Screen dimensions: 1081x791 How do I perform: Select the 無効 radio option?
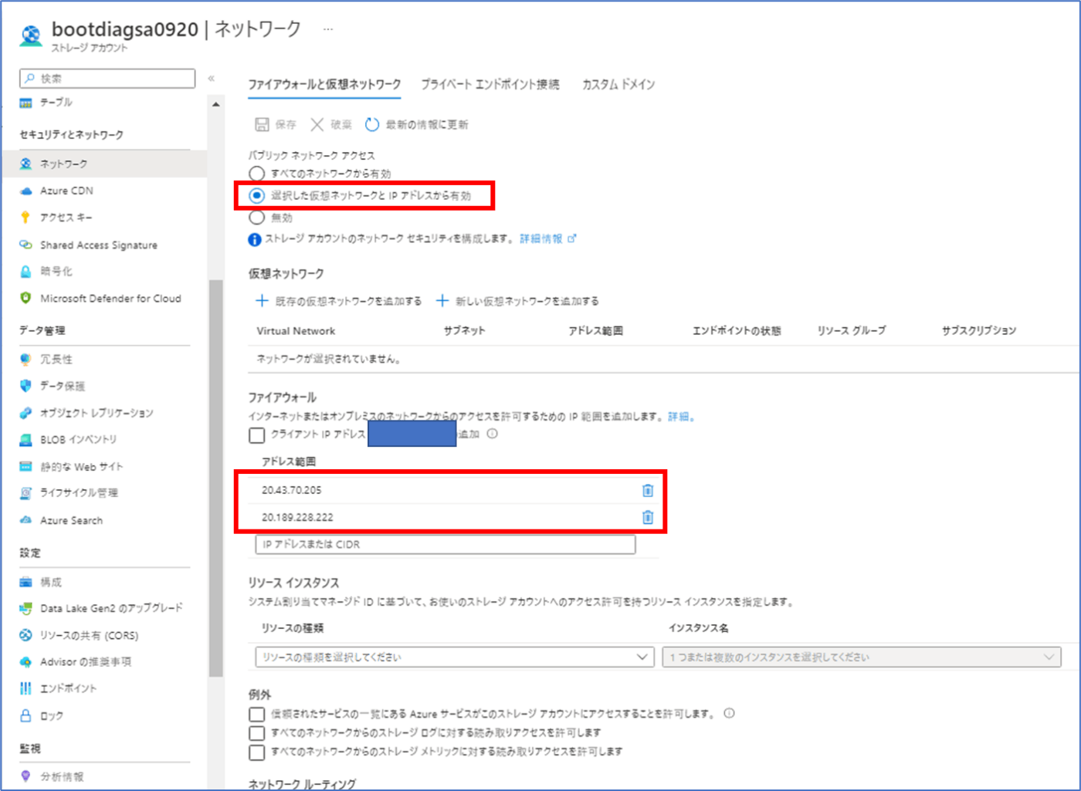click(257, 218)
